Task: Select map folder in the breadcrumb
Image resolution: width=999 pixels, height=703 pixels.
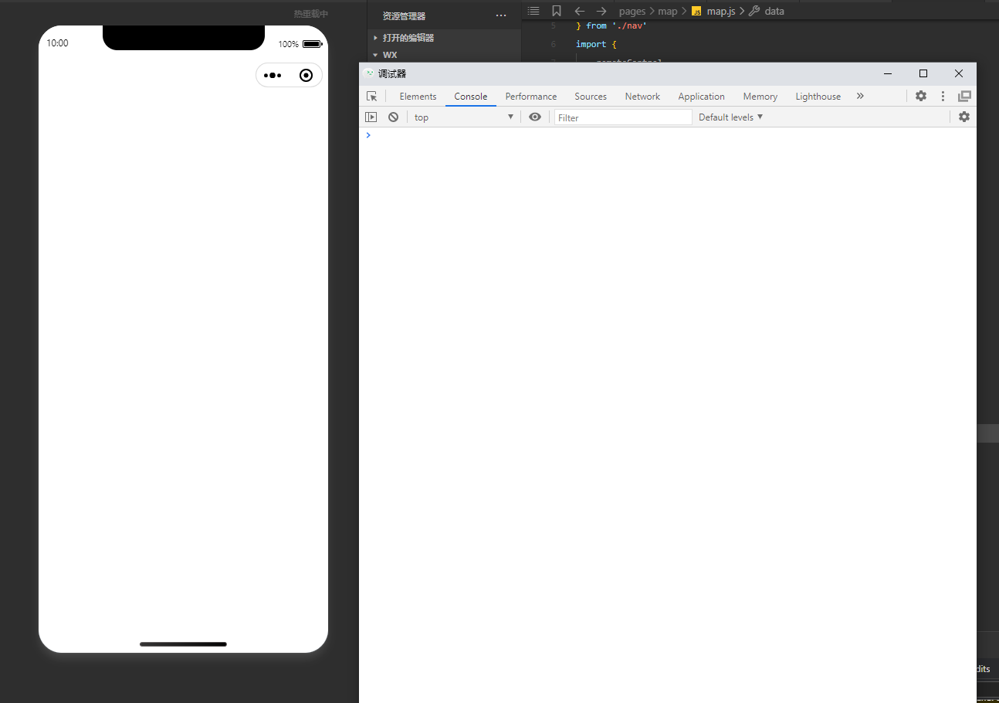Action: click(668, 12)
